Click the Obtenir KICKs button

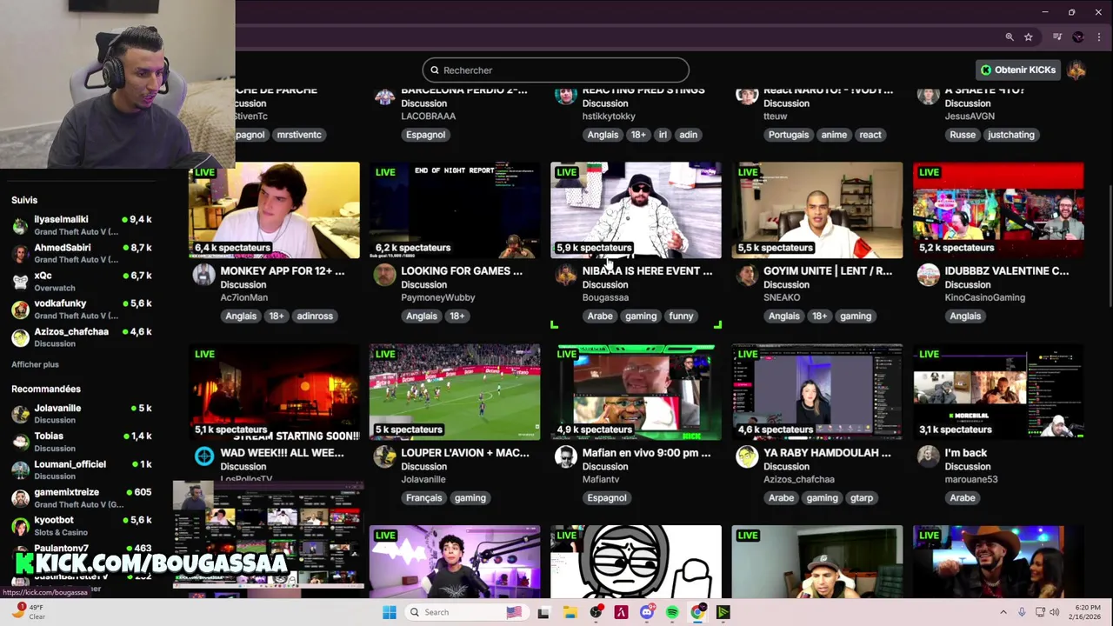coord(1017,70)
